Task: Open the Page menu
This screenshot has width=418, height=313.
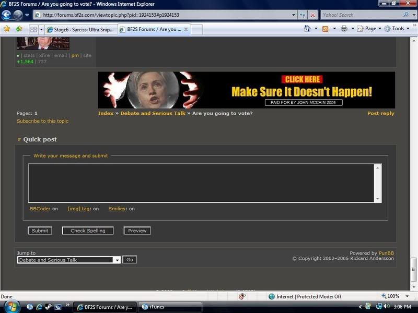Action: coord(369,29)
